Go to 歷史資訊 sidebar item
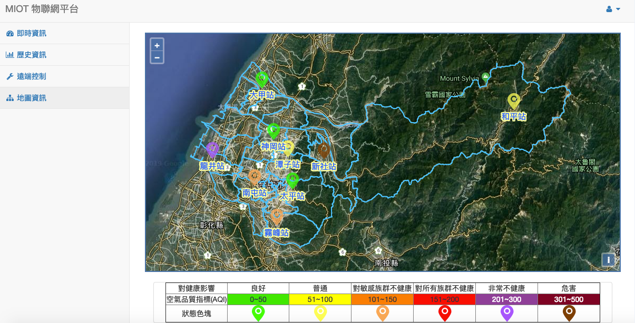 32,55
